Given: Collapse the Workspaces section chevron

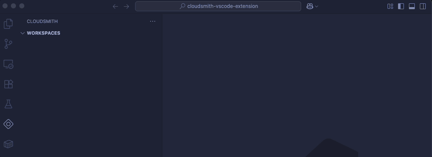Looking at the screenshot, I should point(23,33).
